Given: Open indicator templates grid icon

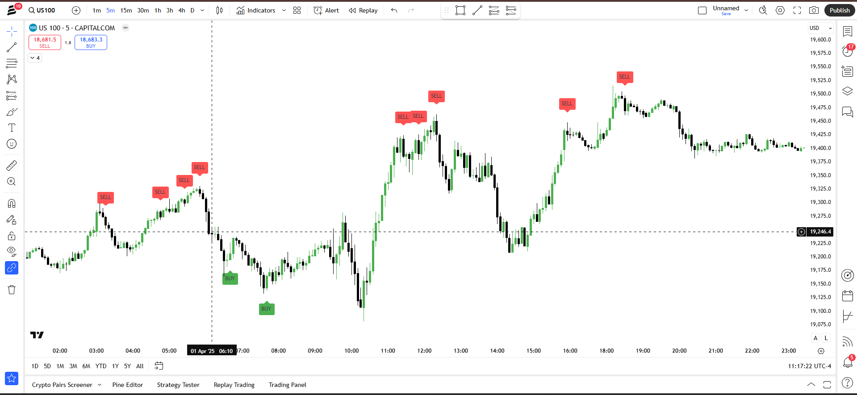Looking at the screenshot, I should pyautogui.click(x=297, y=10).
